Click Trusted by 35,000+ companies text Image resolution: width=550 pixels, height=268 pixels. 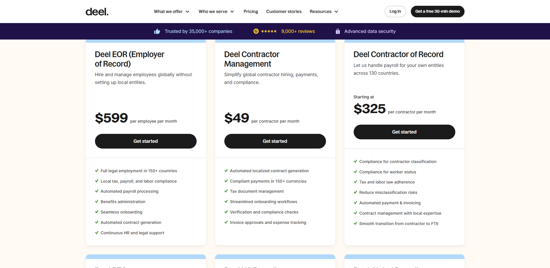pos(198,31)
